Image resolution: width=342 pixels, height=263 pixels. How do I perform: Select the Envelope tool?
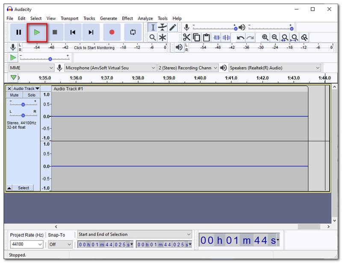(x=162, y=27)
